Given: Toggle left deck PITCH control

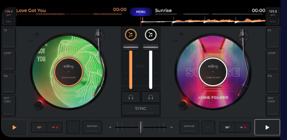Looking at the screenshot, I should 9,22.
